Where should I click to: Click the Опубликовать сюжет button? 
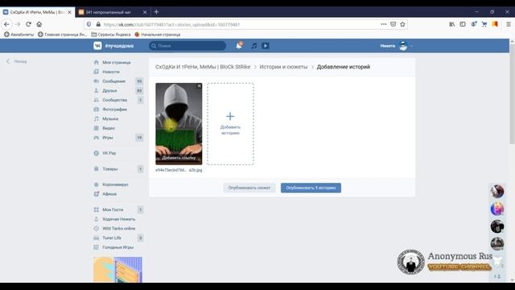click(x=249, y=188)
